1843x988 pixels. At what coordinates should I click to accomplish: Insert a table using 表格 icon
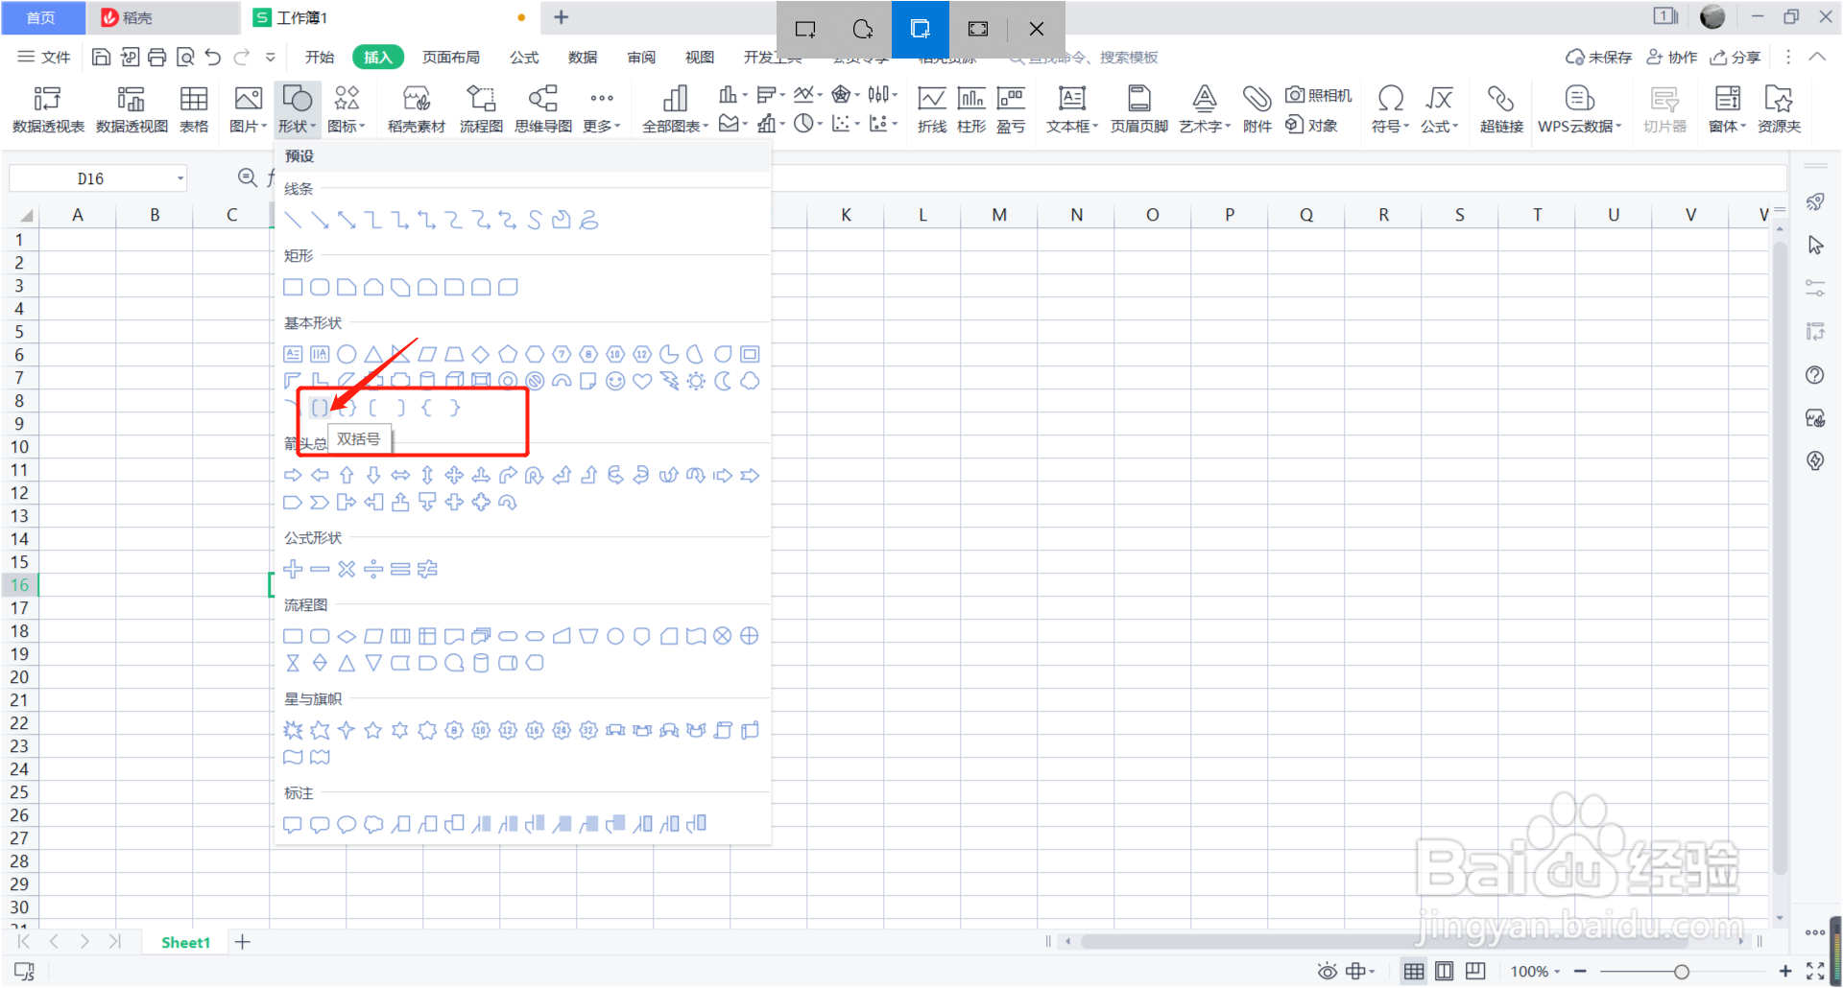click(x=194, y=109)
